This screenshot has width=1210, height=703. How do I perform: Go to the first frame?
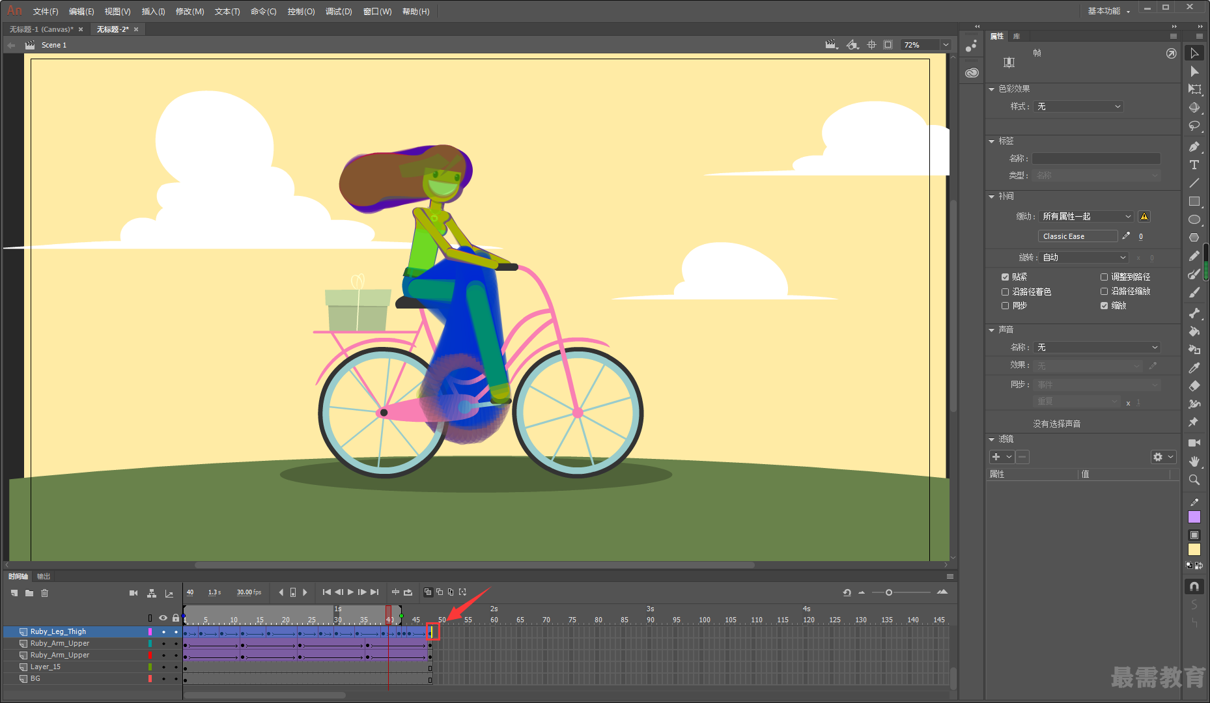point(327,592)
